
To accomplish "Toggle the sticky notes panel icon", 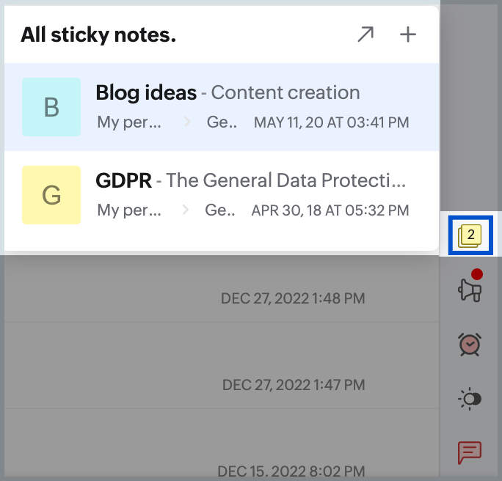I will coord(470,235).
